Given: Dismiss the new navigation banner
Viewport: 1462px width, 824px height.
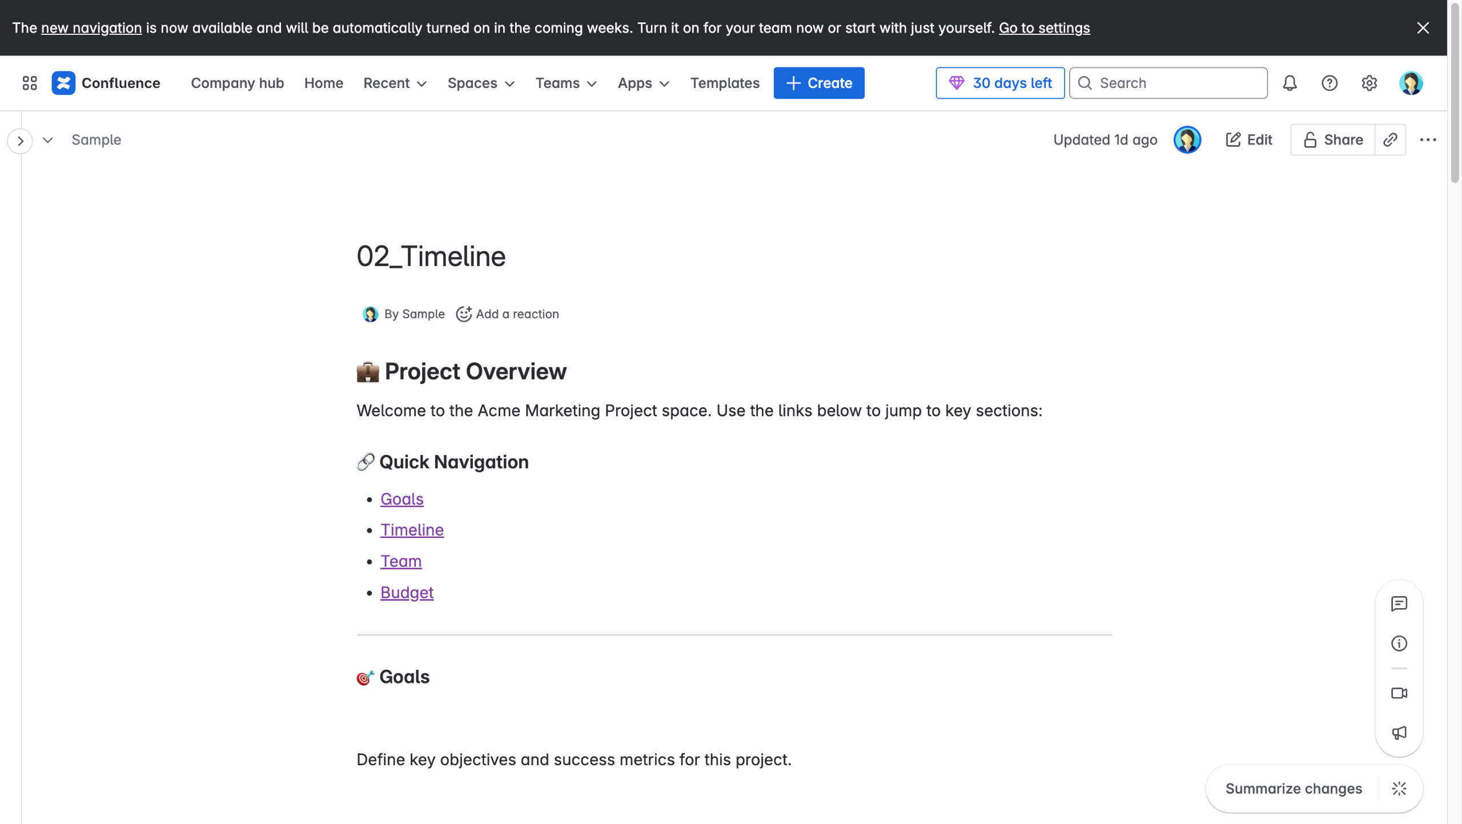Looking at the screenshot, I should 1423,28.
